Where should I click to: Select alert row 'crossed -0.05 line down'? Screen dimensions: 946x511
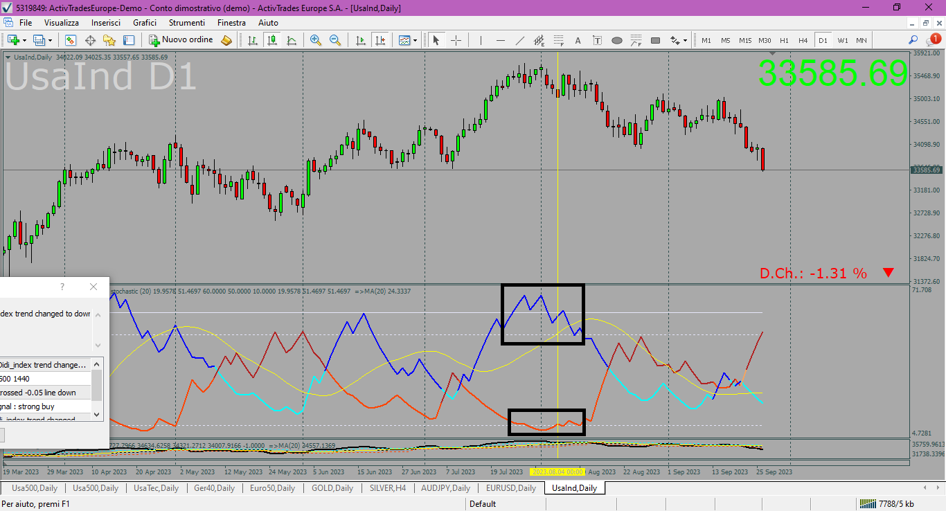[x=46, y=393]
